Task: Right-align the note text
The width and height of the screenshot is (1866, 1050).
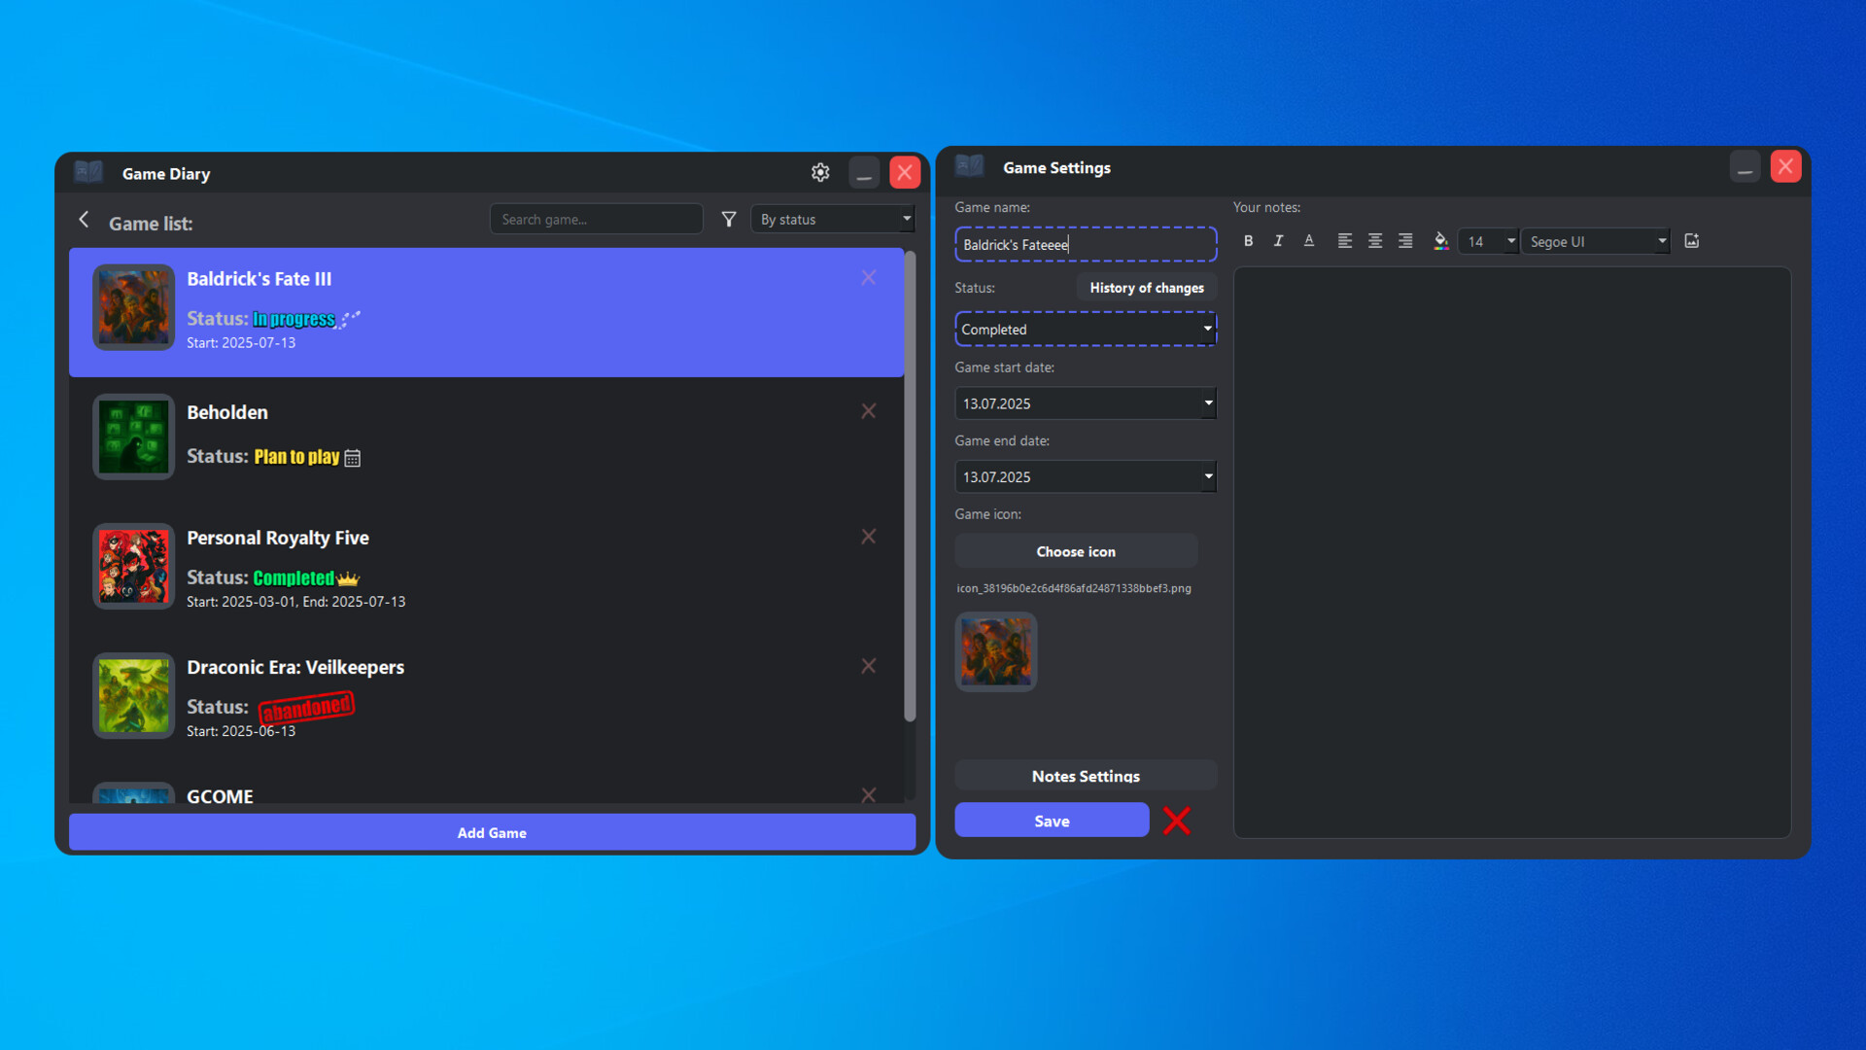Action: pyautogui.click(x=1404, y=240)
